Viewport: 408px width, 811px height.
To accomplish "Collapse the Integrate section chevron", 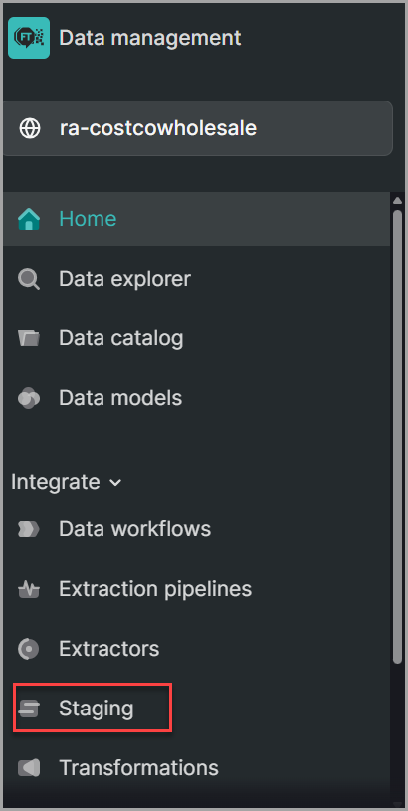I will click(115, 483).
